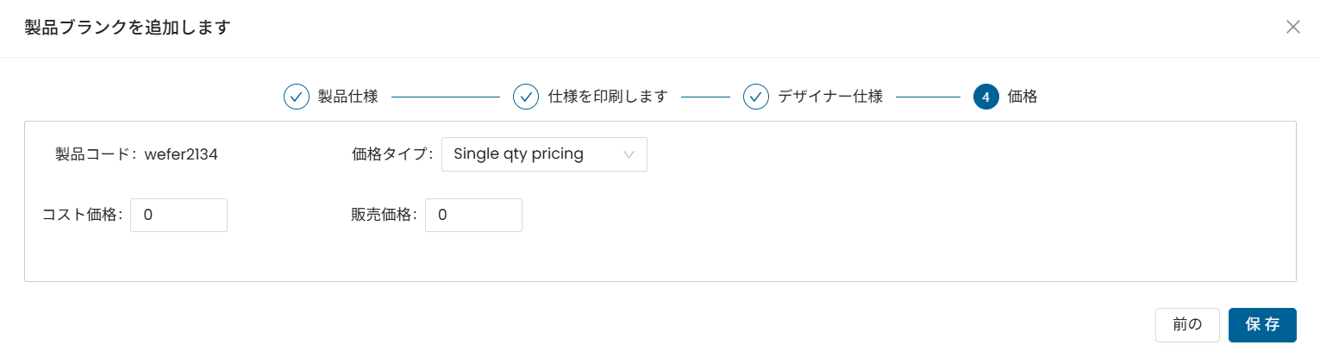Click the checkmark icon for 仕様を印刷します step

pyautogui.click(x=526, y=97)
